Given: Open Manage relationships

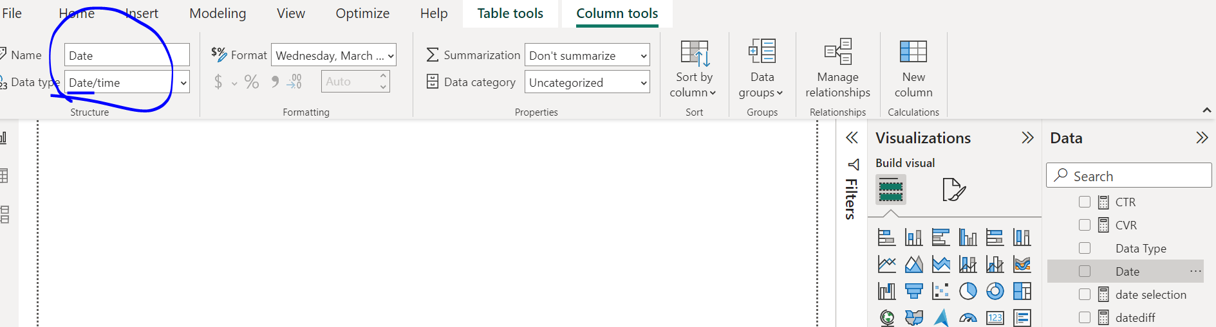Looking at the screenshot, I should point(837,68).
